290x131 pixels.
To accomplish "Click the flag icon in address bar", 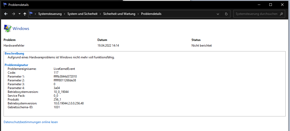I will [x=31, y=14].
